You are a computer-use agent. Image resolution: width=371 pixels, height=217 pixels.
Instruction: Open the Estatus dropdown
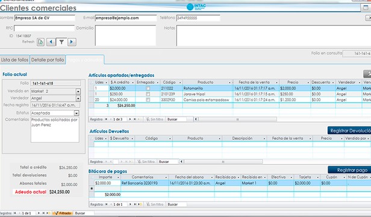pyautogui.click(x=76, y=113)
